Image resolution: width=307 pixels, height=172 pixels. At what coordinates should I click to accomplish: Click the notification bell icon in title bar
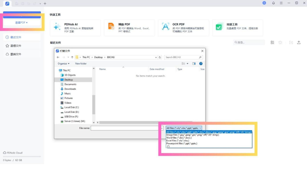(274, 3)
